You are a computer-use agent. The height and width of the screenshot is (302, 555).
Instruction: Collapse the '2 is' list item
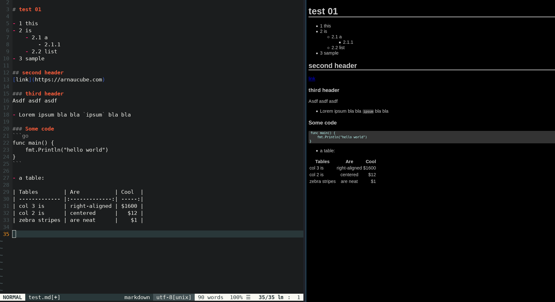tap(324, 31)
